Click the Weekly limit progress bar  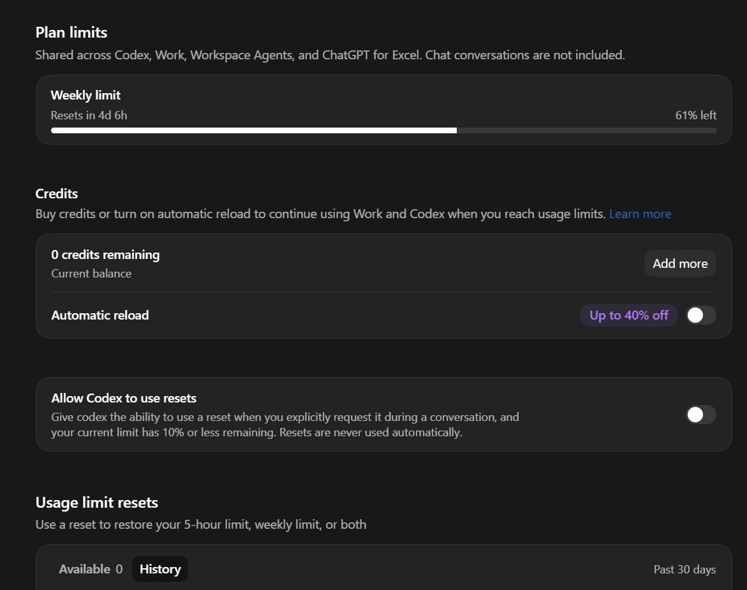point(383,131)
